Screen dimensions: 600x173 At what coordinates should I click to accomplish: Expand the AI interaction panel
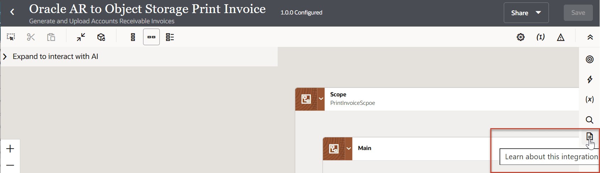[5, 56]
